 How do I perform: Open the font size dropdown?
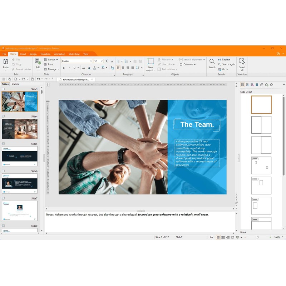point(102,61)
